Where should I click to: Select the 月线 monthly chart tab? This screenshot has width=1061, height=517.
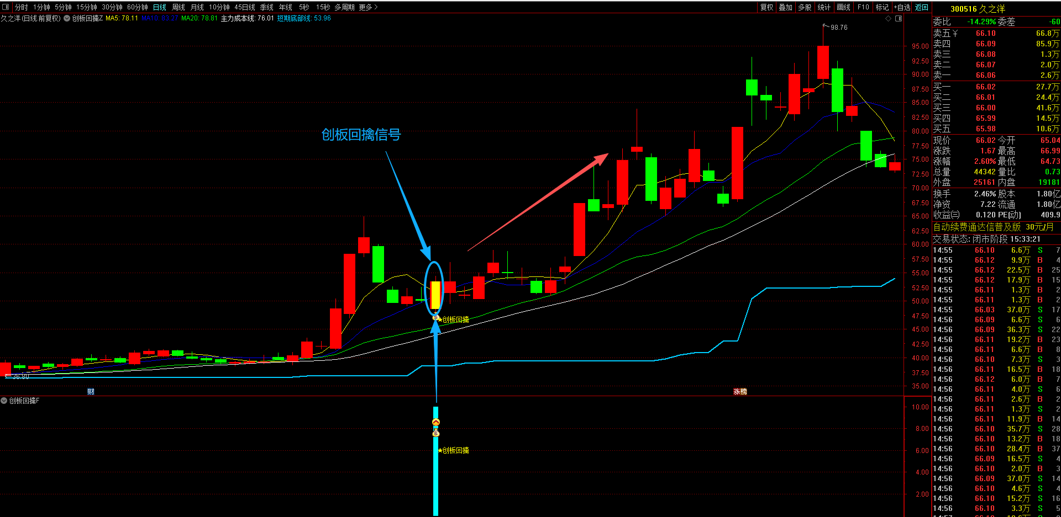[x=197, y=7]
